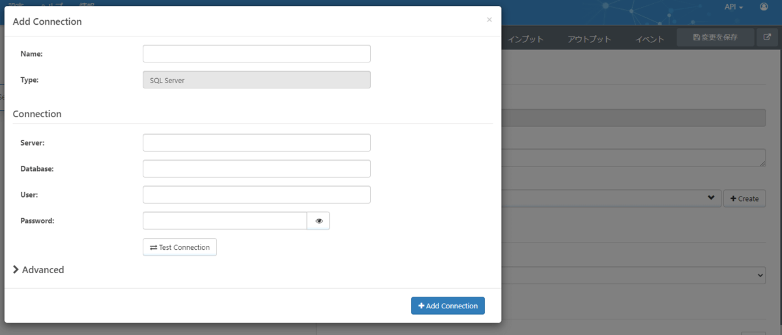Focus the Password entry box

pyautogui.click(x=225, y=221)
